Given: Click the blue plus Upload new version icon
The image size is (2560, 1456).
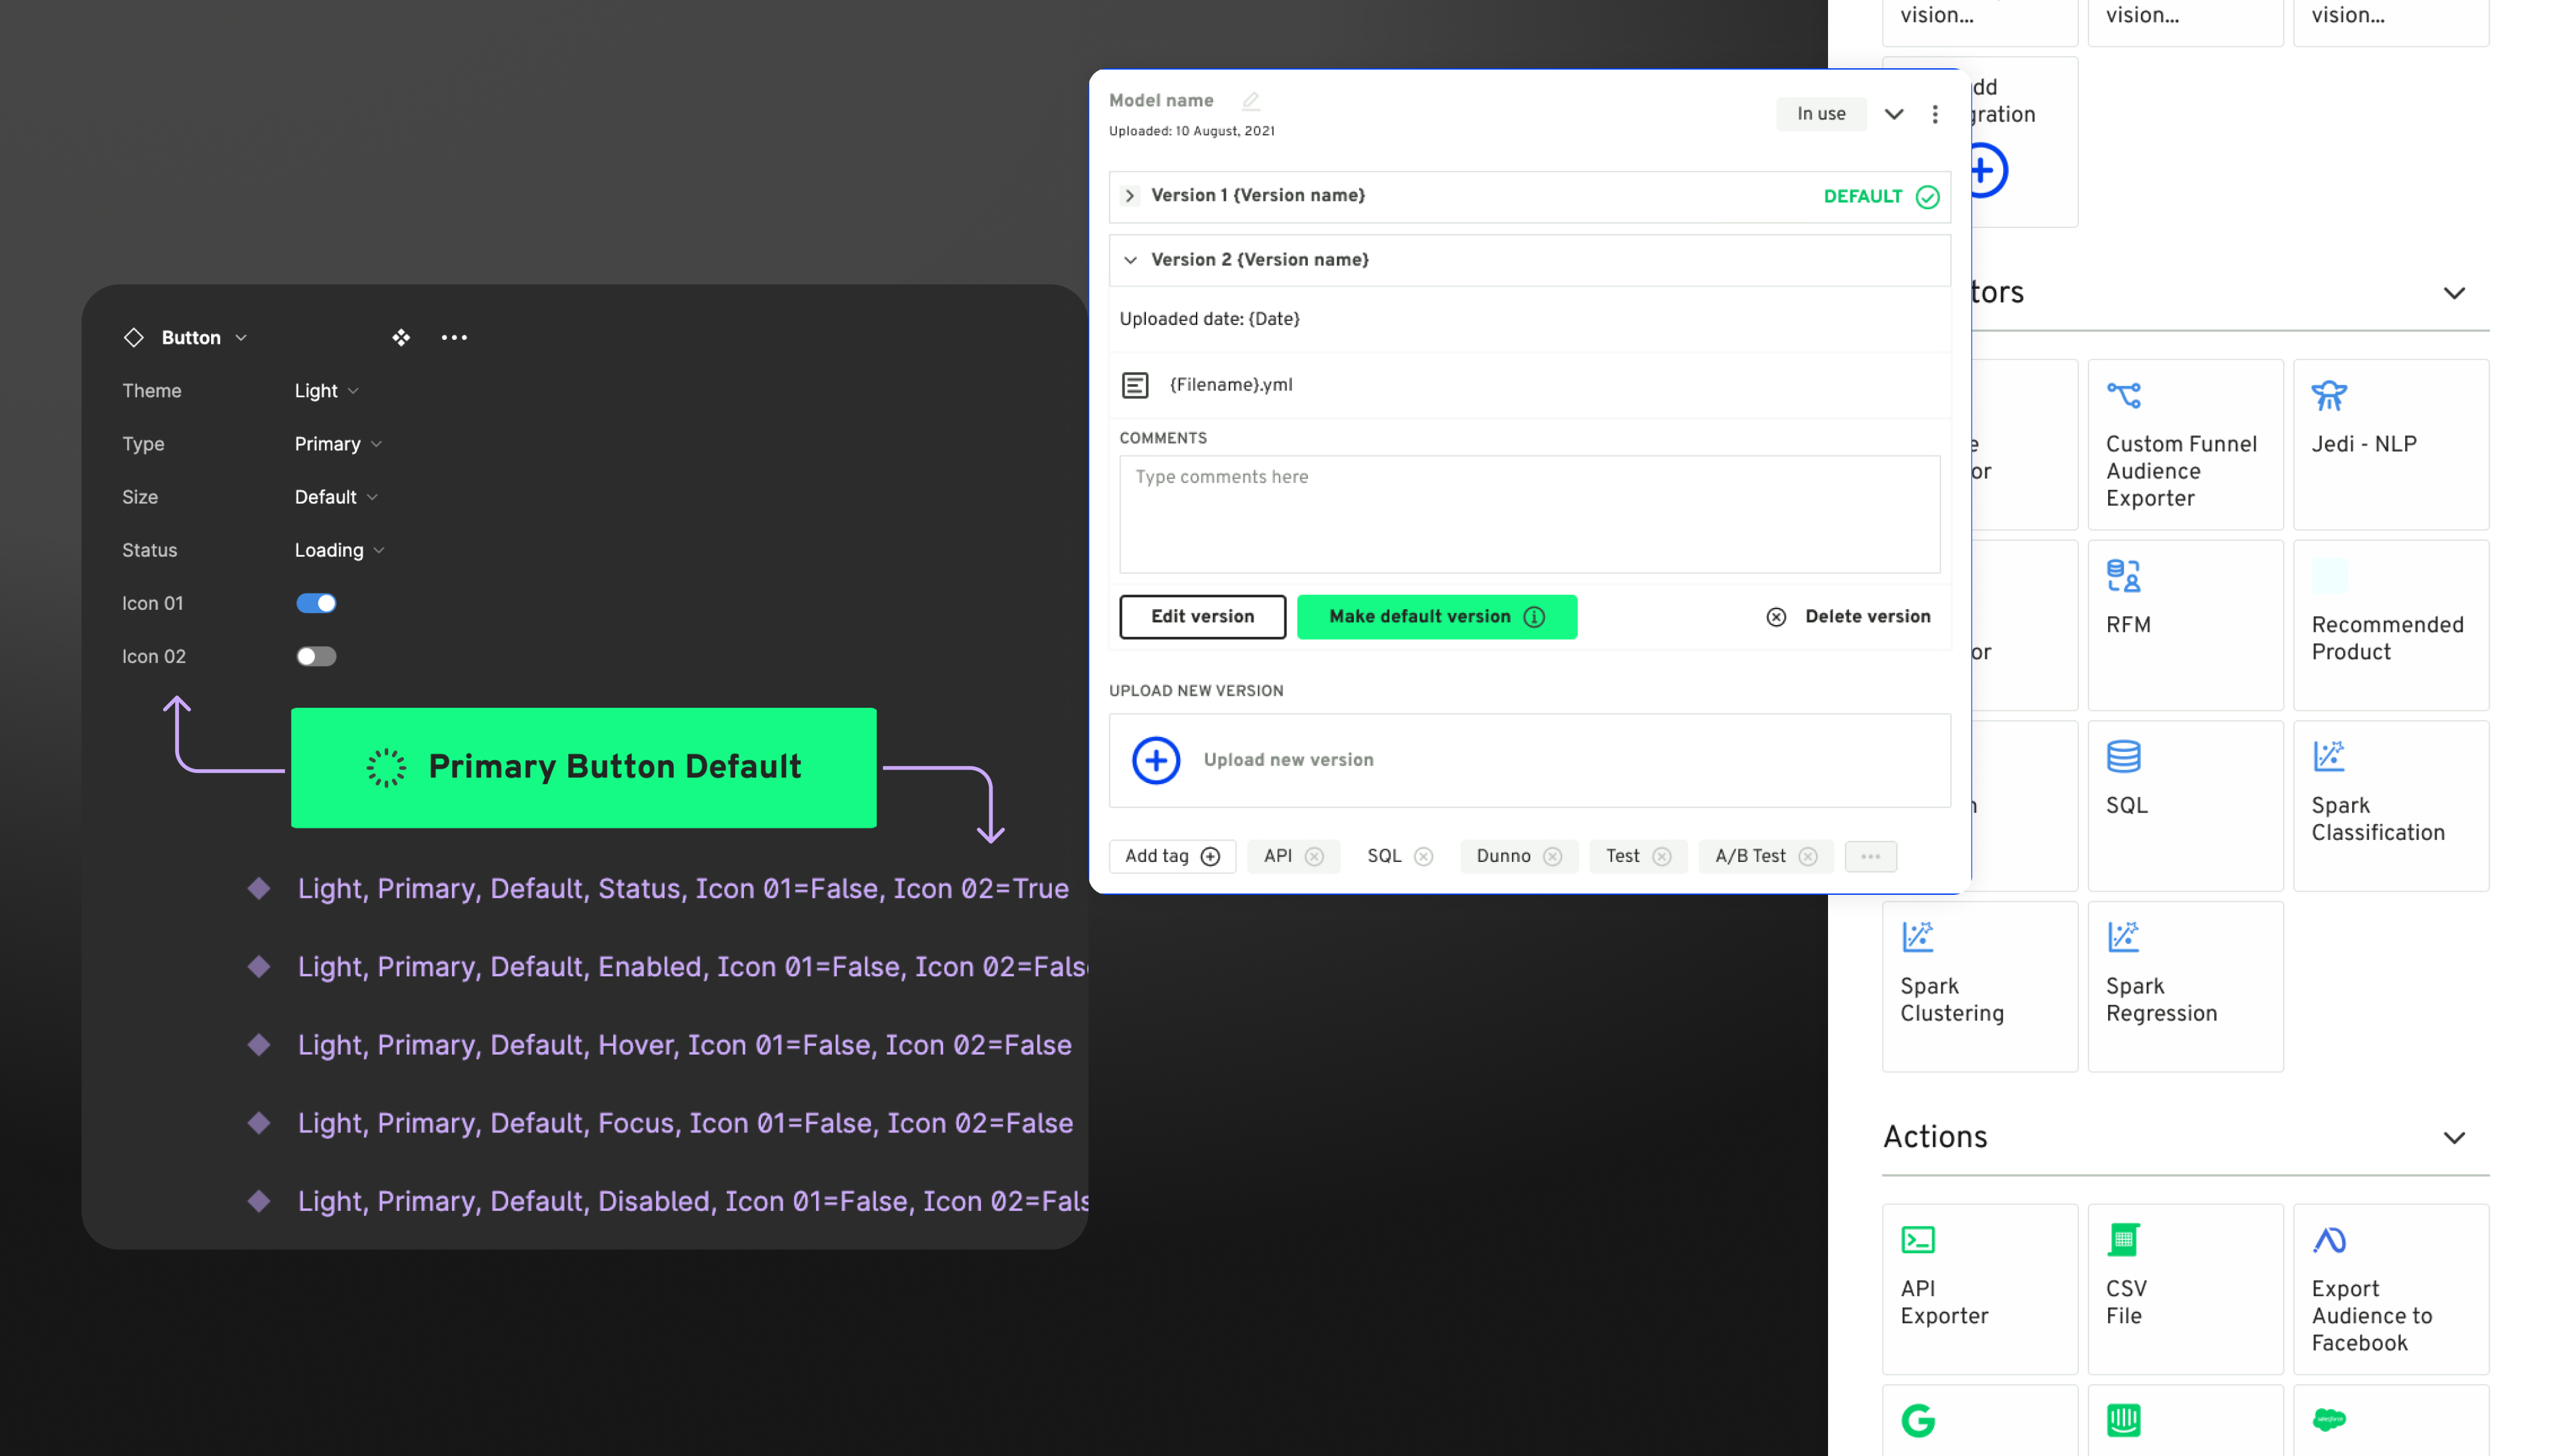Looking at the screenshot, I should [1155, 760].
